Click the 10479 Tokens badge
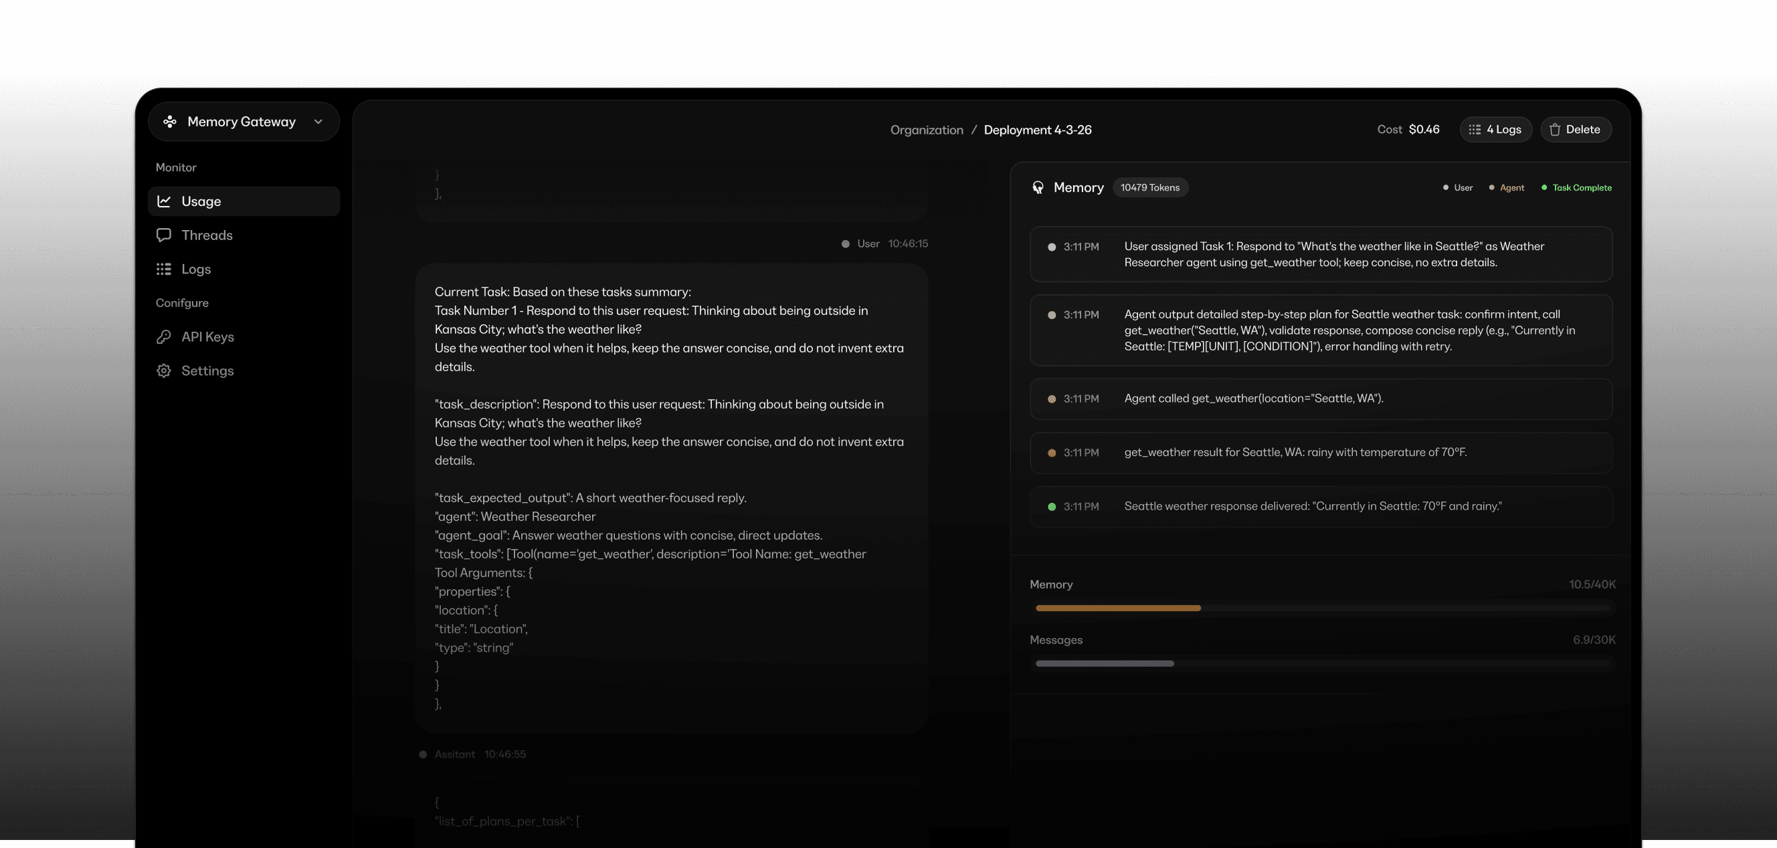The image size is (1777, 848). (x=1149, y=187)
